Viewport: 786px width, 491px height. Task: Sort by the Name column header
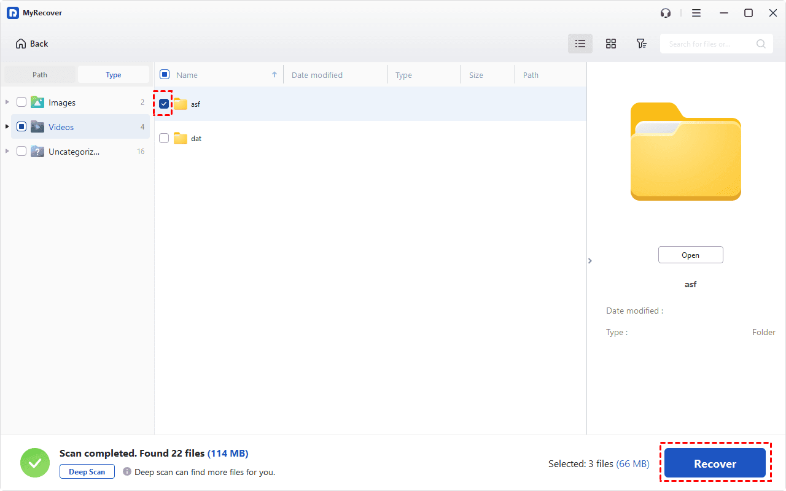click(x=187, y=75)
